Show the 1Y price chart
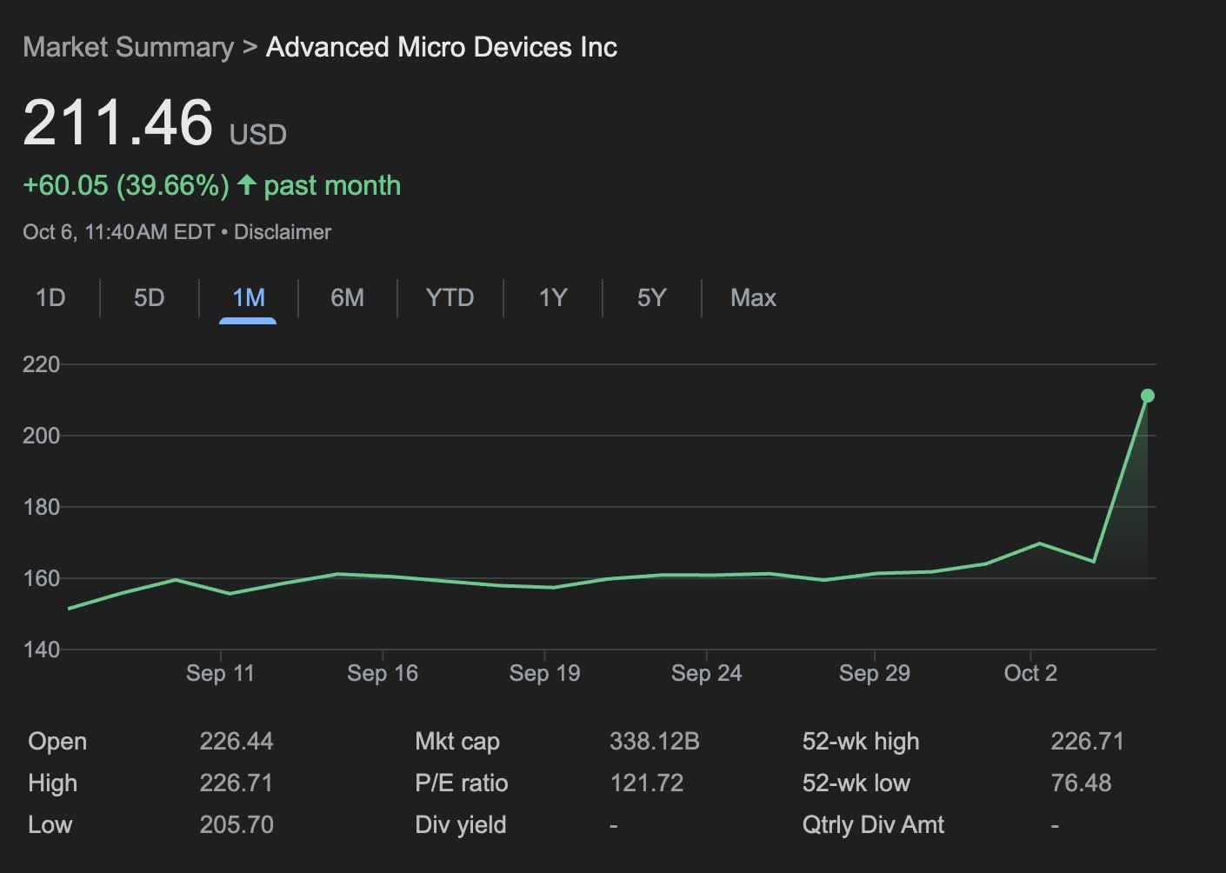1226x873 pixels. coord(552,298)
